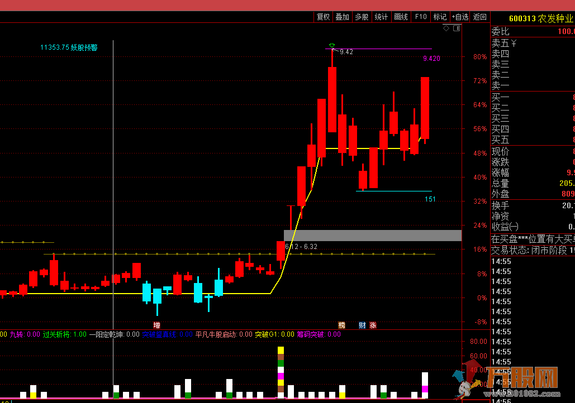Screen dimensions: 575x403
Task: Click the 榜 event marker under the chart
Action: (x=341, y=325)
